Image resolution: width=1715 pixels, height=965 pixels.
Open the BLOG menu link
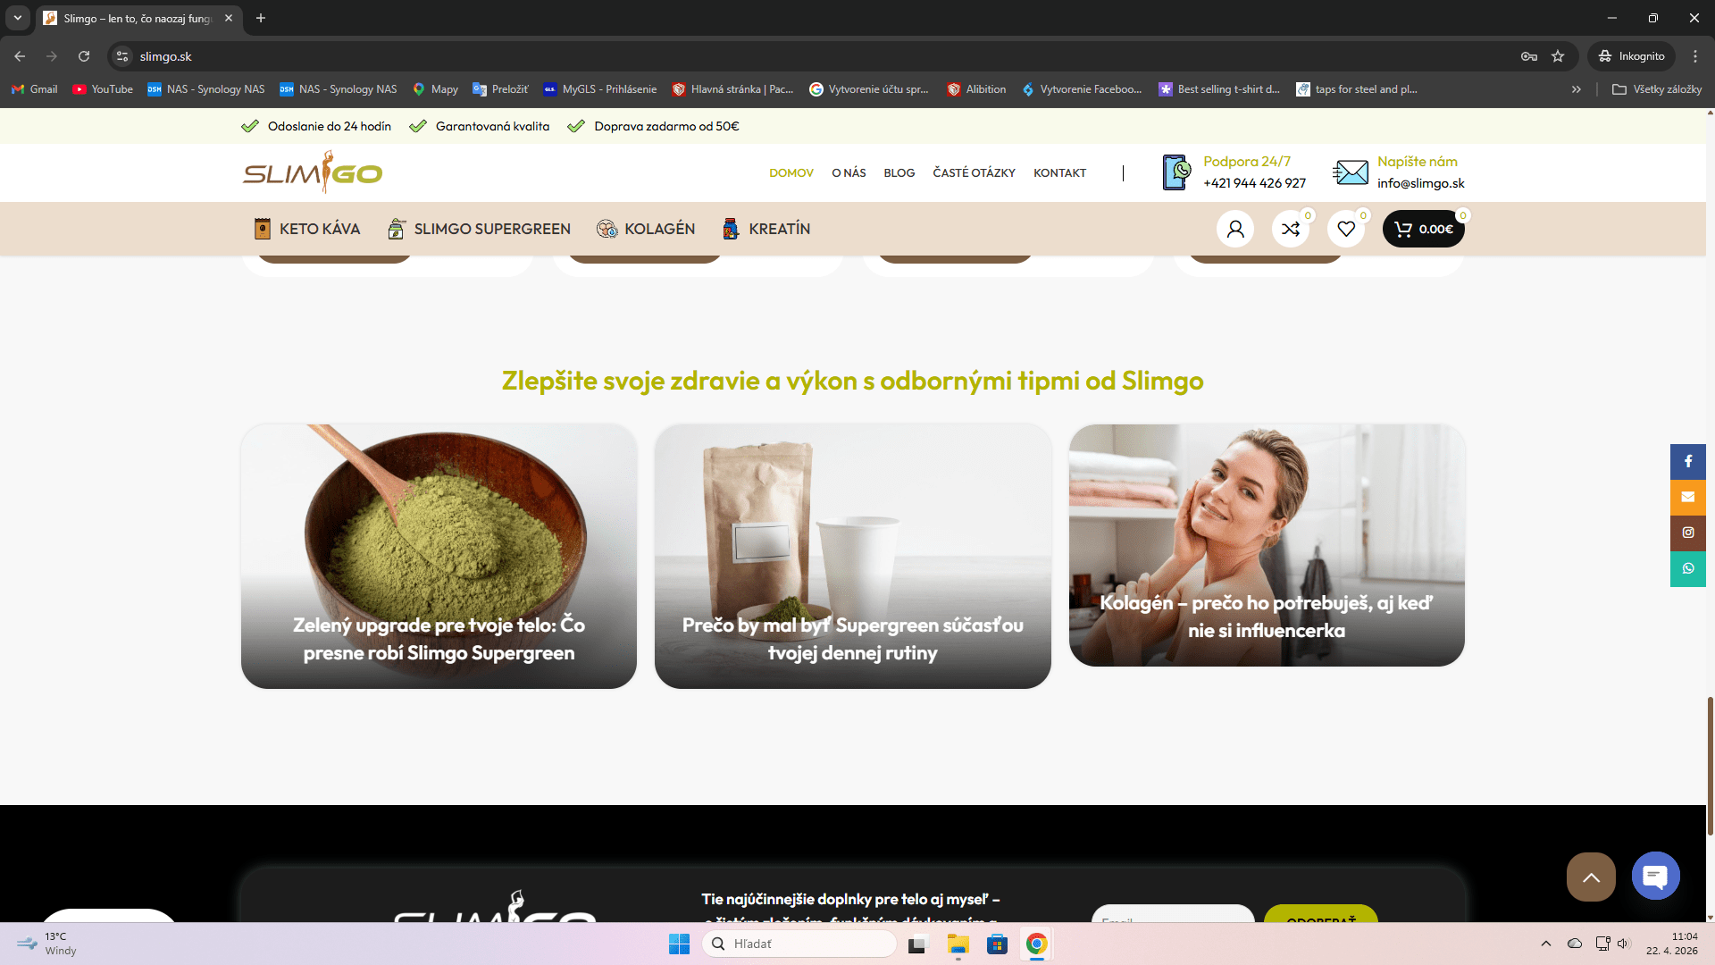pyautogui.click(x=899, y=173)
